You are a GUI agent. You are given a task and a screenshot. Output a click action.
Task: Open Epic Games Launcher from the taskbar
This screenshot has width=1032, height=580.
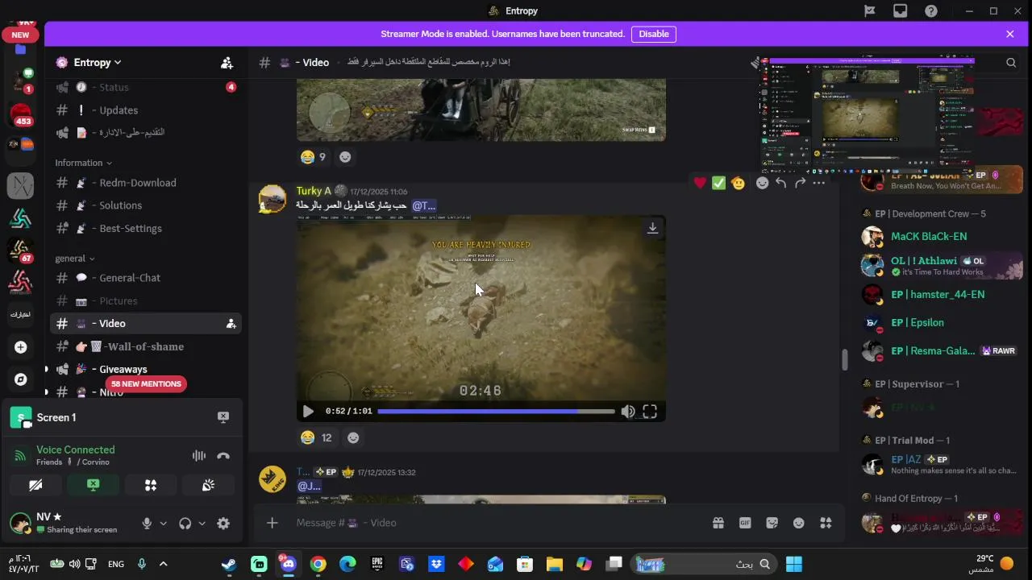tap(377, 564)
